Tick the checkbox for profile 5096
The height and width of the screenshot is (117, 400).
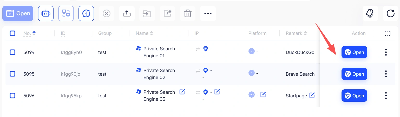coord(12,96)
